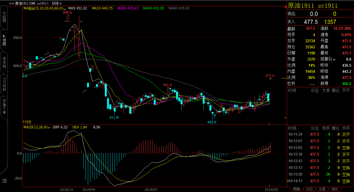The image size is (354, 192).
Task: Click the 卖出 price 0.0
Action: [314, 14]
